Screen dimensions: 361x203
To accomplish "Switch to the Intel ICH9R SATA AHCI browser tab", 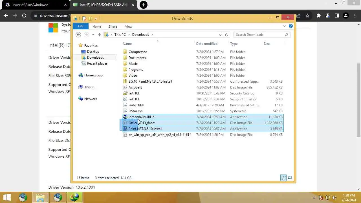I will coord(104,5).
